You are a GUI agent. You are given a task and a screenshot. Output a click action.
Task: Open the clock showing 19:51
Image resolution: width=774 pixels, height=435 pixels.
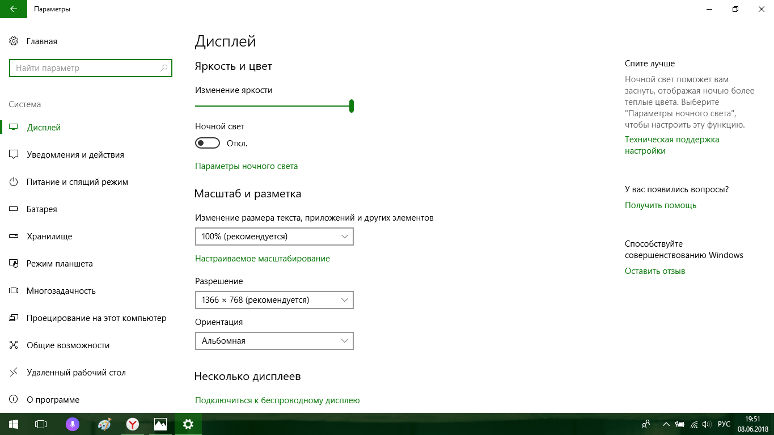[752, 424]
